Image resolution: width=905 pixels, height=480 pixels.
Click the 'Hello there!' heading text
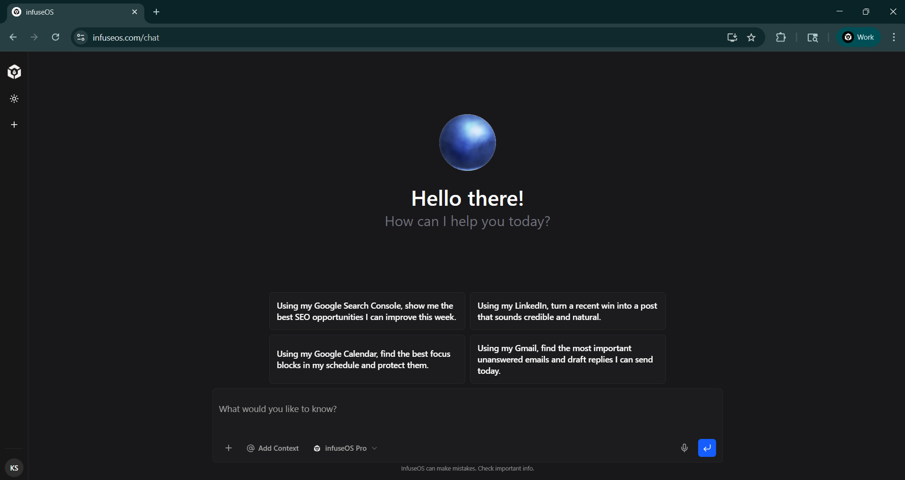pos(468,198)
